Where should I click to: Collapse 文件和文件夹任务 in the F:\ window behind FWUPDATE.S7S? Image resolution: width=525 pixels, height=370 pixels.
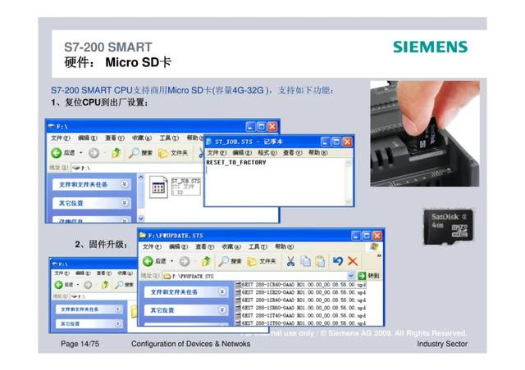tap(117, 309)
